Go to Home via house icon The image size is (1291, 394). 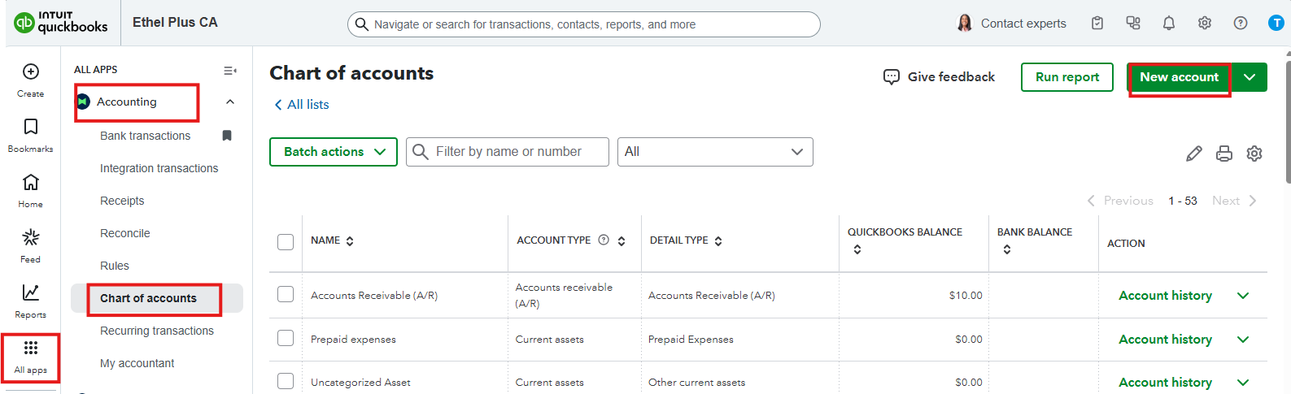[x=31, y=183]
